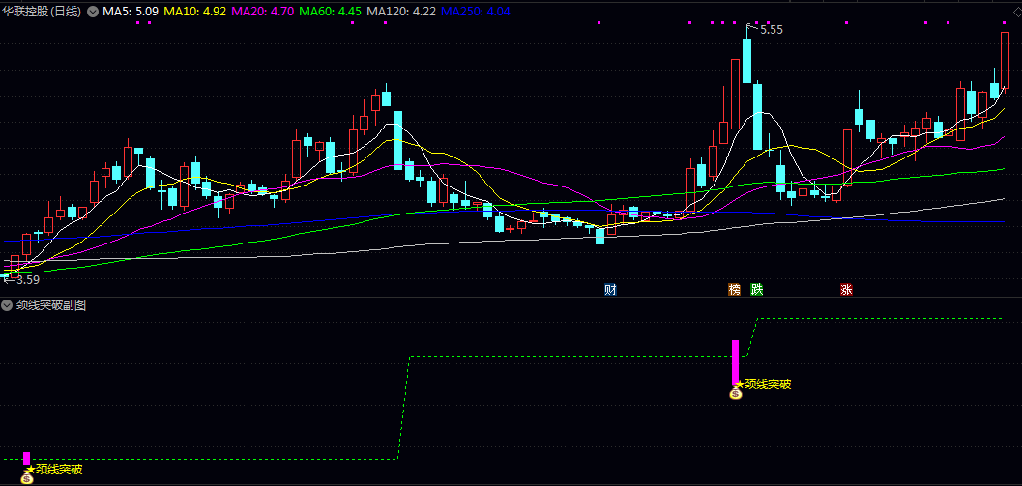Click the red 涨 event marker icon
Screen dimensions: 1022x486
(846, 289)
